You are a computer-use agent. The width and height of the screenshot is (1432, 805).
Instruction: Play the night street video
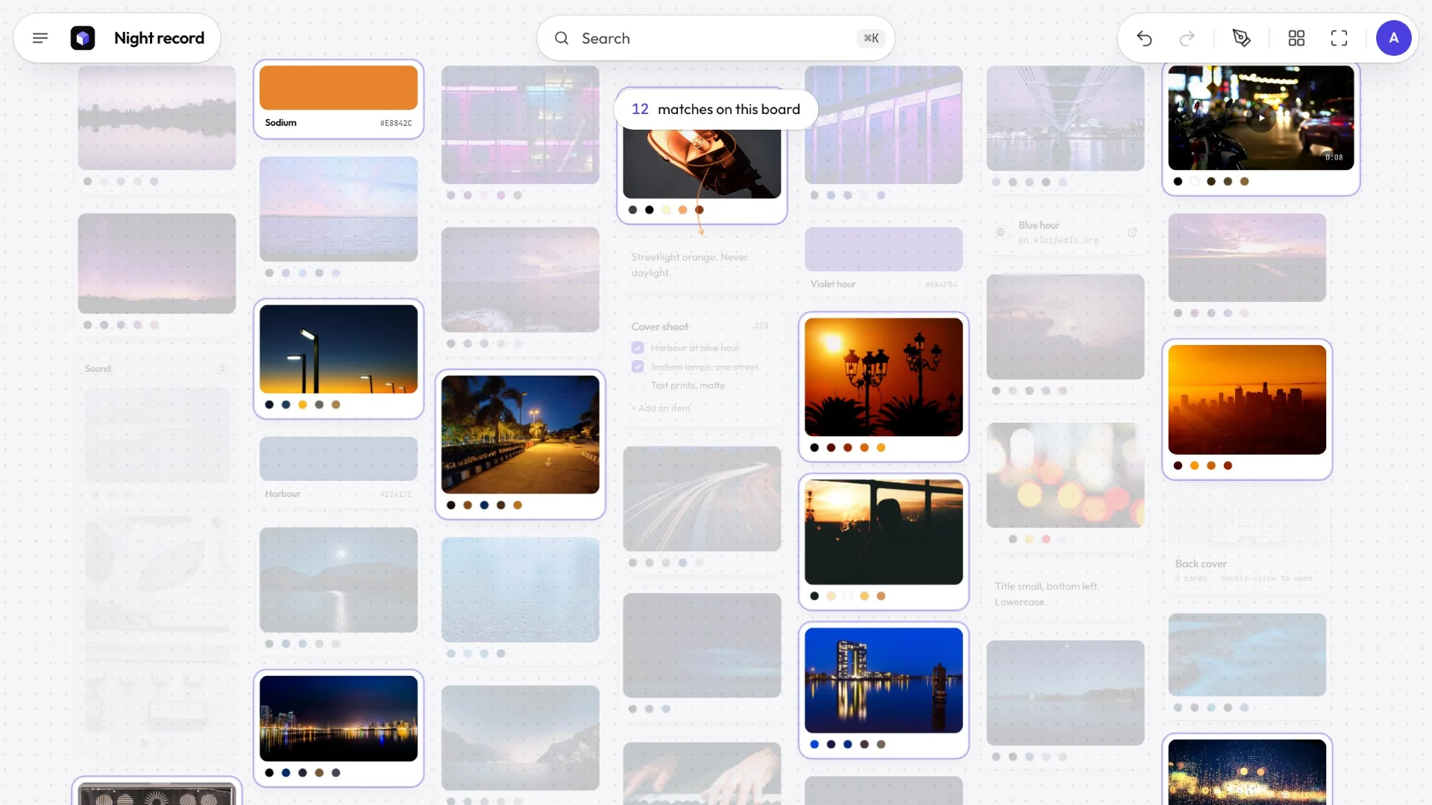coord(1261,118)
